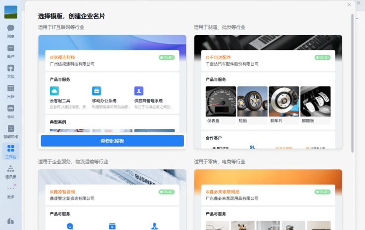Select the orange retail template header banner

coord(268,177)
